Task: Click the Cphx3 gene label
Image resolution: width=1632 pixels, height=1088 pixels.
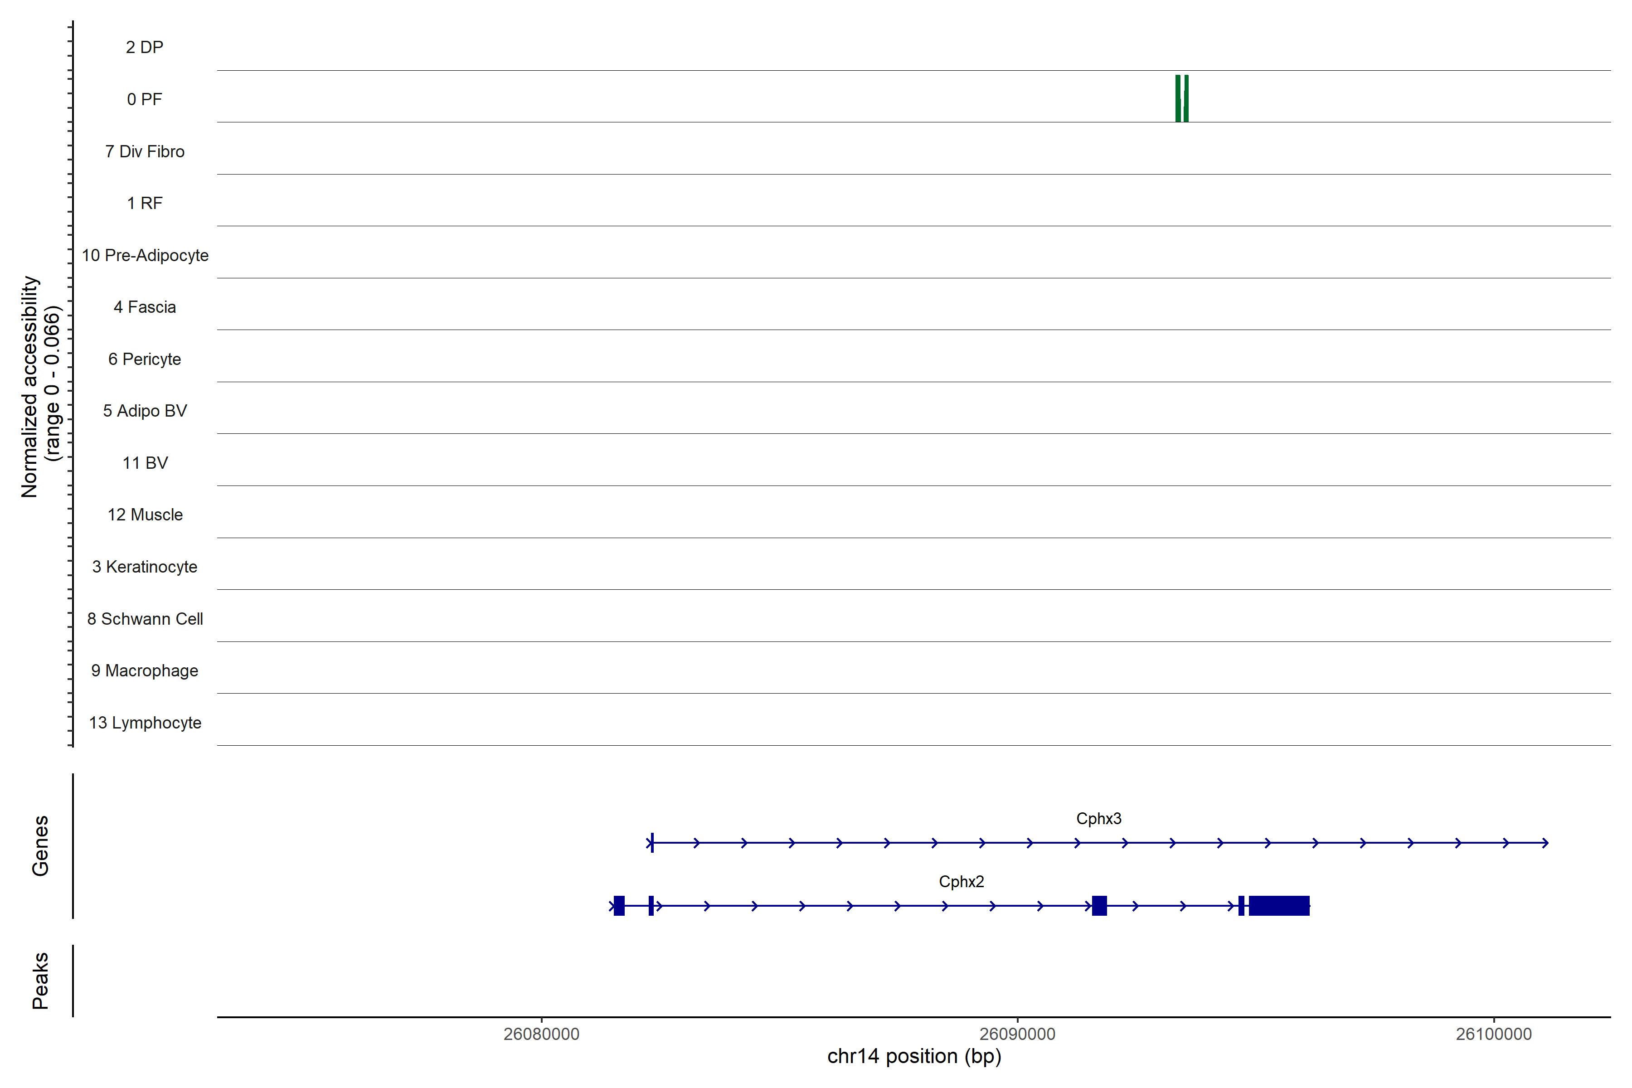Action: click(x=1098, y=819)
